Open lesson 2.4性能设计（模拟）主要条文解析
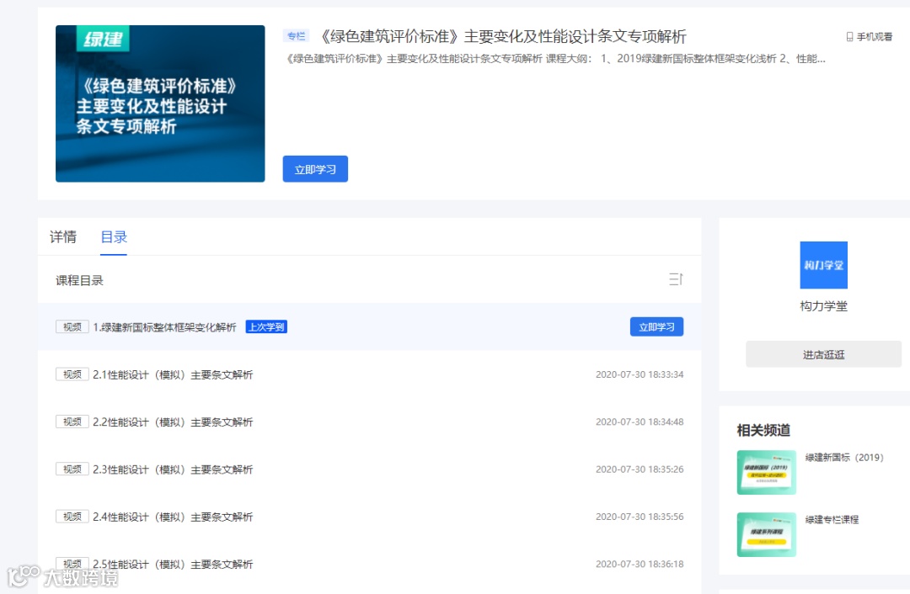Screen dimensions: 910x594 click(173, 517)
